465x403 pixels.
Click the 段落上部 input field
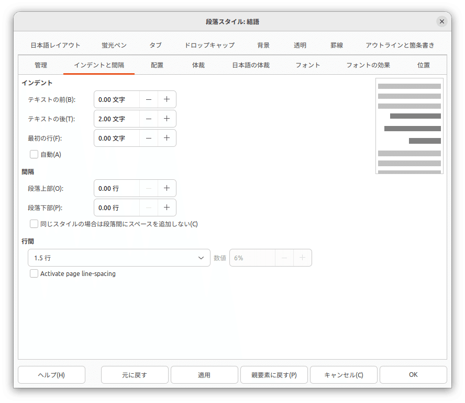[x=117, y=188]
